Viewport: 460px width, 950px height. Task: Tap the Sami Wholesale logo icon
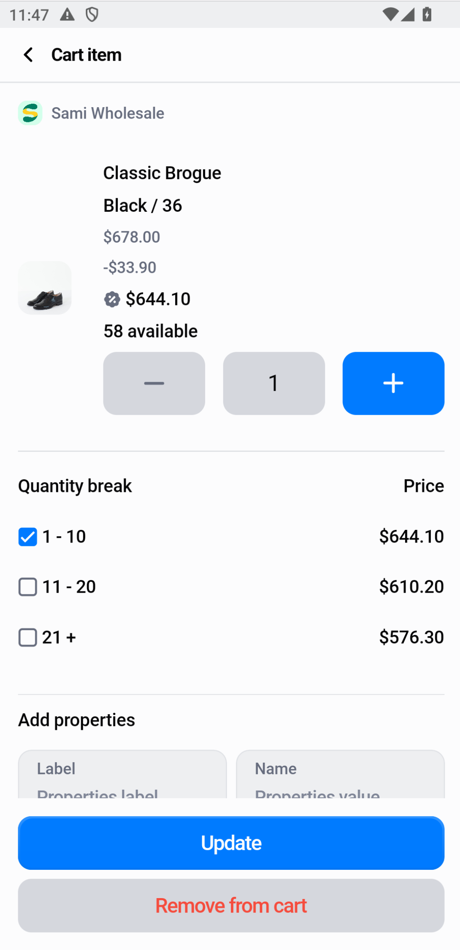pos(30,113)
